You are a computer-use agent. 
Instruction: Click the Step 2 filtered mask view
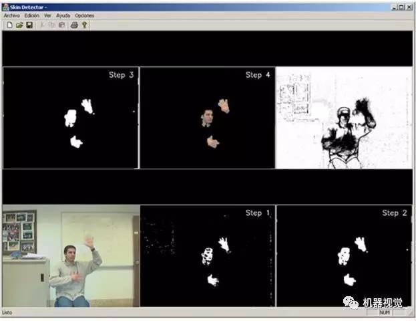tap(344, 256)
